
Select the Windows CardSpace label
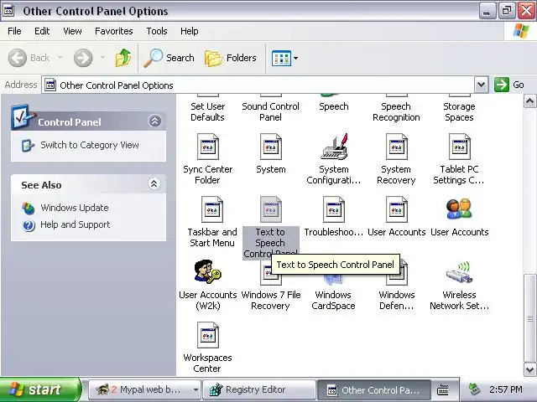[333, 300]
